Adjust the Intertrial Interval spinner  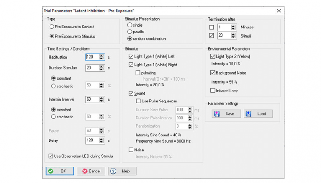[101, 99]
